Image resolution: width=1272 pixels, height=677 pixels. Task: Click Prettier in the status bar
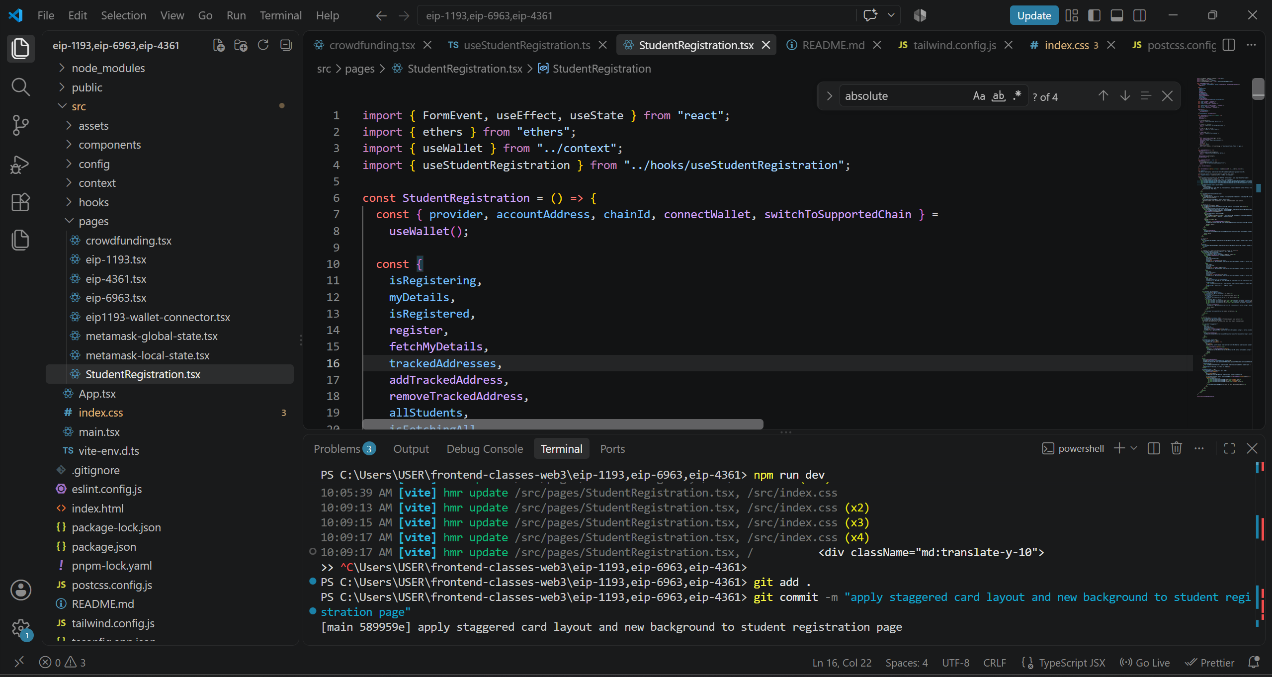click(1209, 663)
